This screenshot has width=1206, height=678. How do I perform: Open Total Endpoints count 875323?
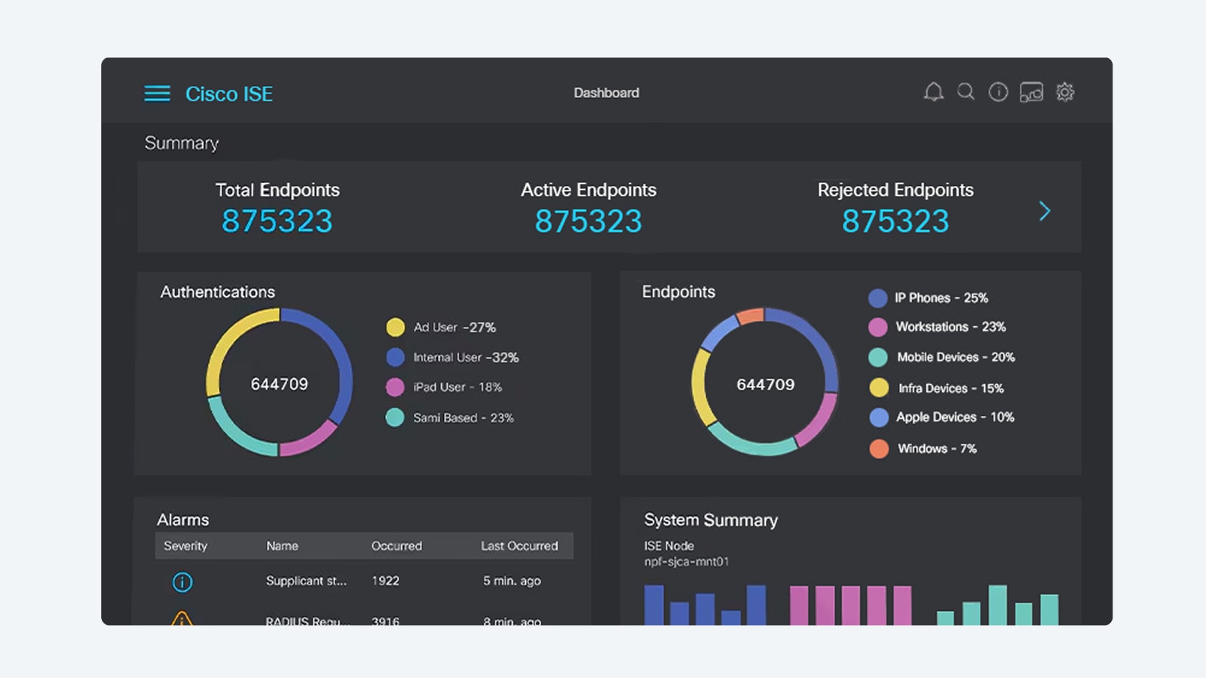[277, 221]
